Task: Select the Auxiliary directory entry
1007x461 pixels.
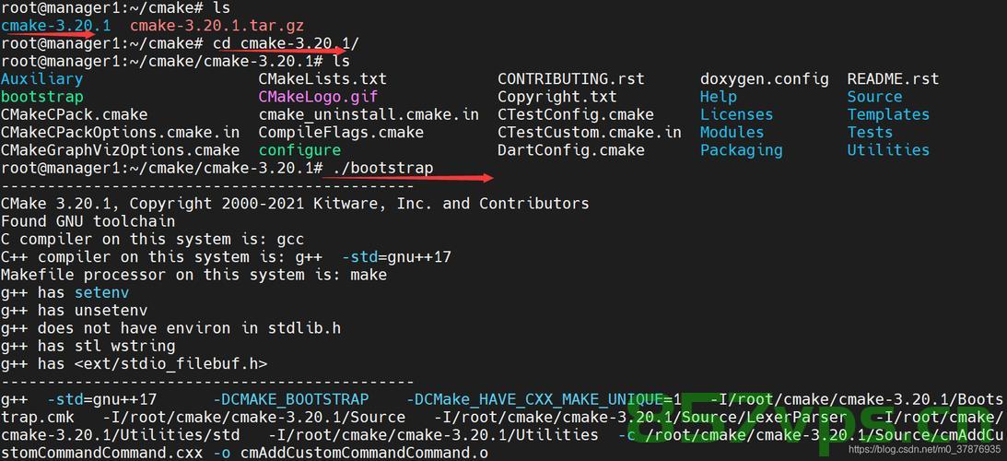Action: tap(41, 79)
